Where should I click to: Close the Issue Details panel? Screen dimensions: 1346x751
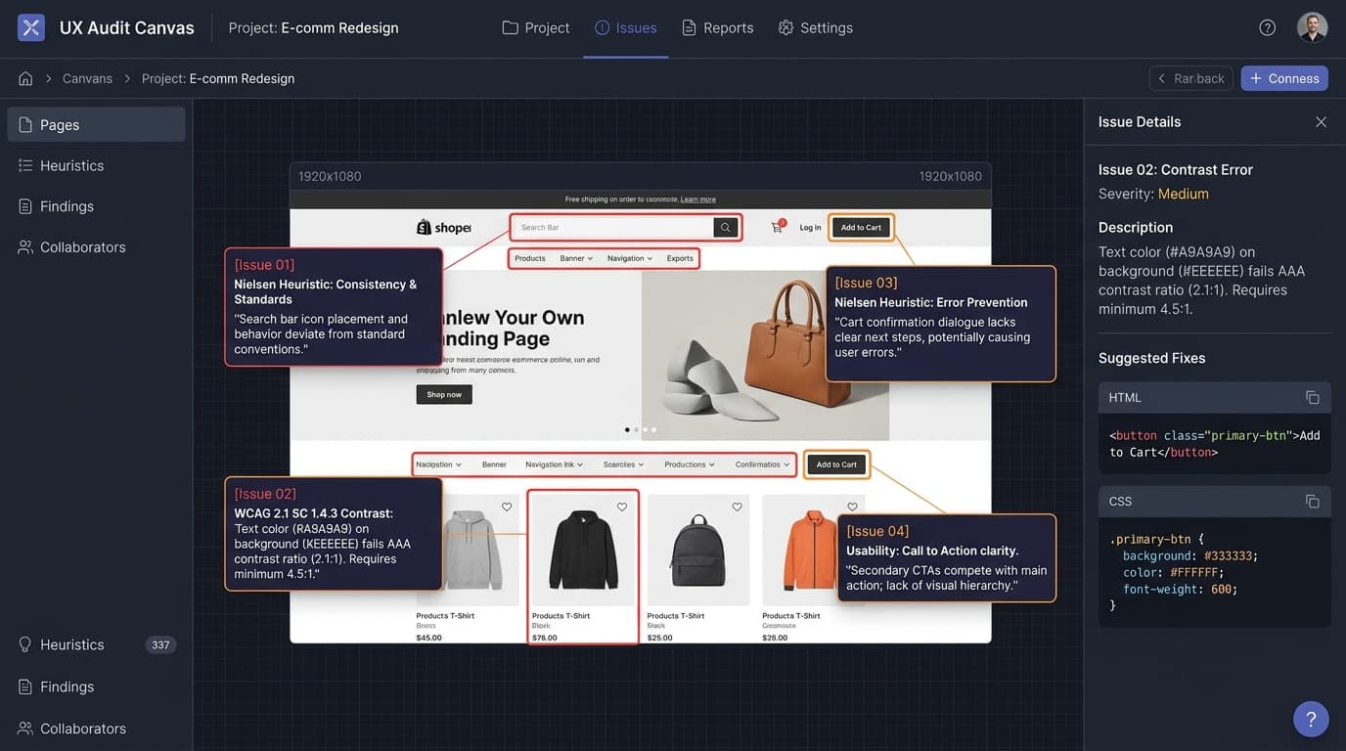coord(1321,122)
